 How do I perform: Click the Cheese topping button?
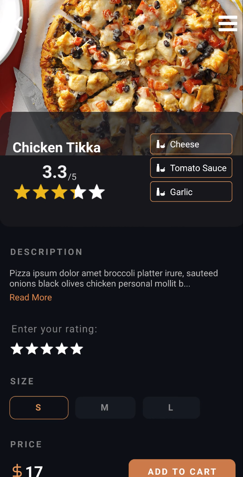pyautogui.click(x=191, y=144)
